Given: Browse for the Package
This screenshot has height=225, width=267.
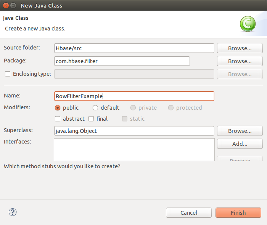Looking at the screenshot, I should (x=240, y=61).
